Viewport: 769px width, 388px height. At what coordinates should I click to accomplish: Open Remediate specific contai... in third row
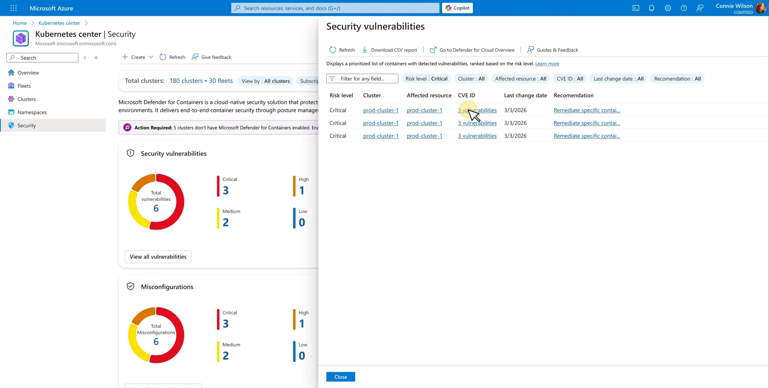pos(587,136)
